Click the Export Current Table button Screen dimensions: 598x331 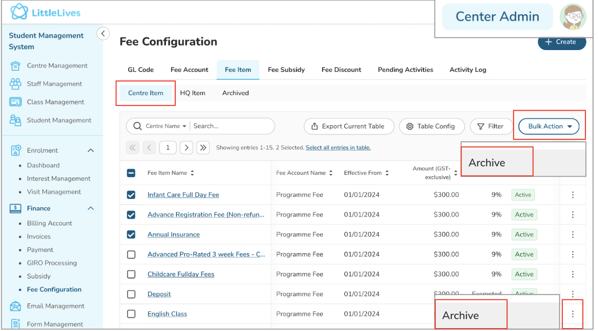pyautogui.click(x=349, y=127)
